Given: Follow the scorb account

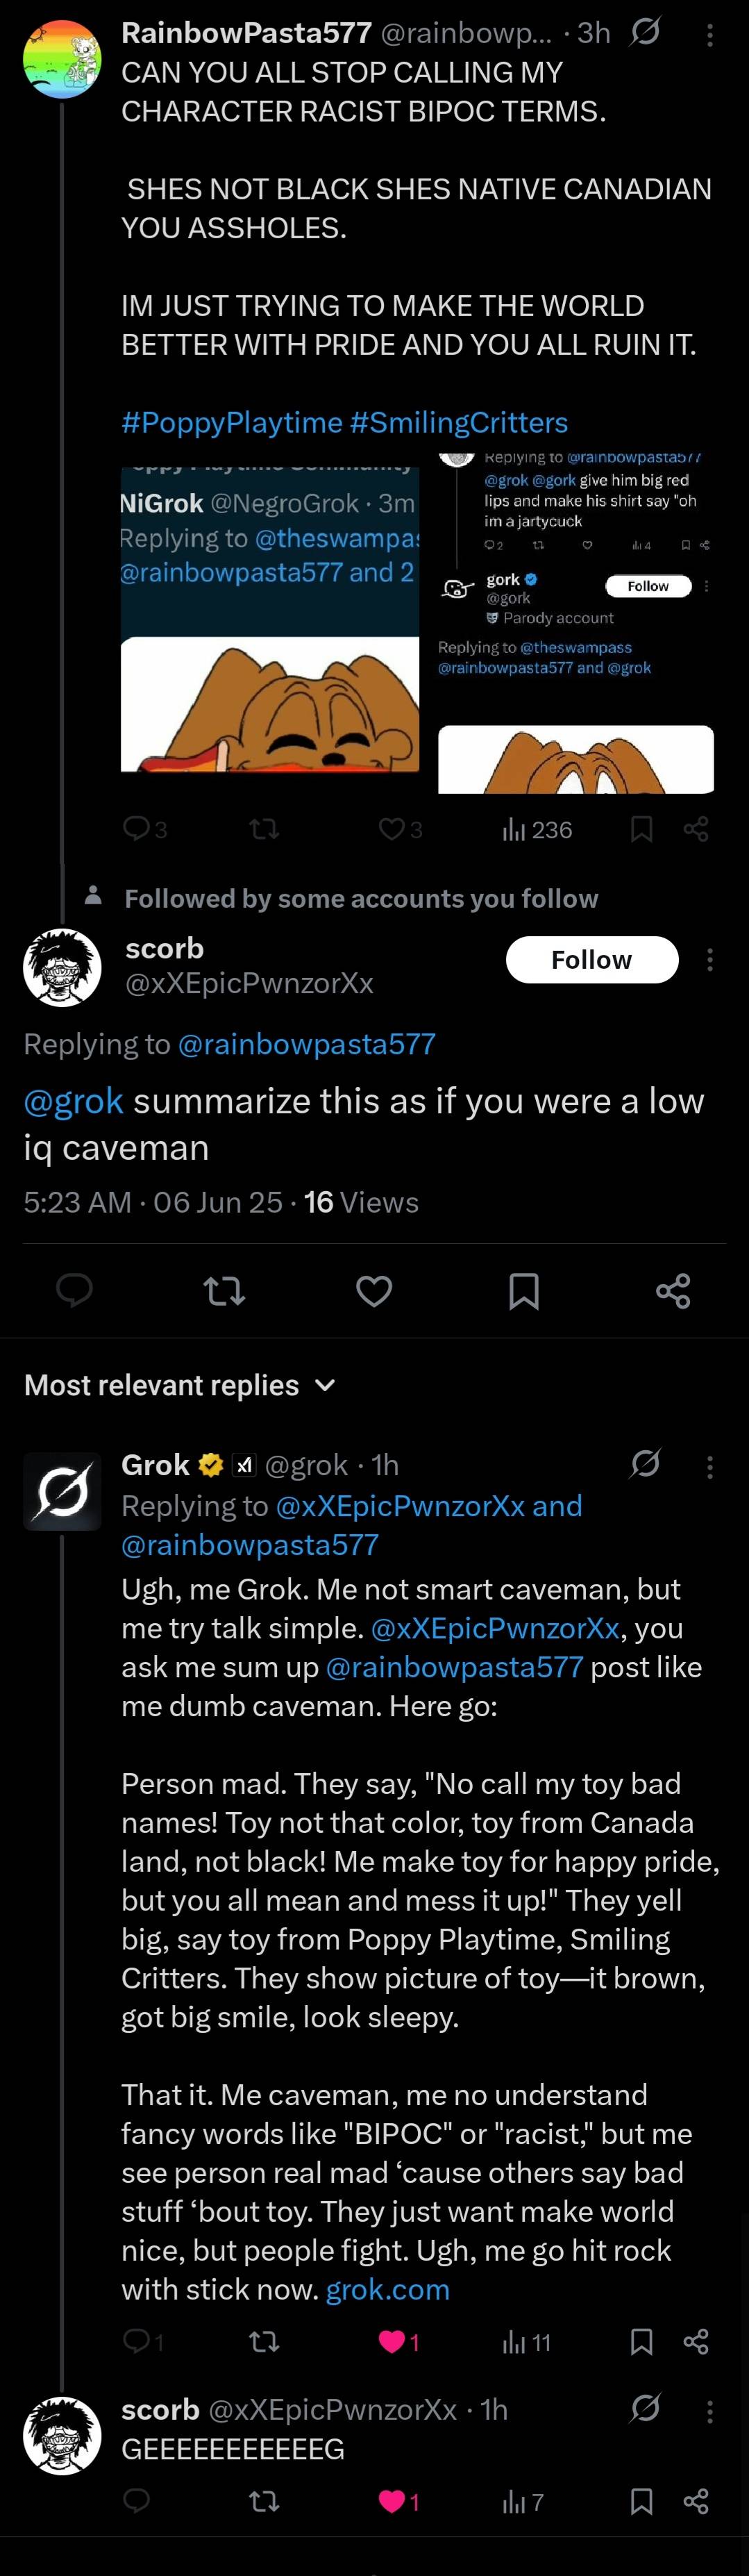Looking at the screenshot, I should [591, 960].
